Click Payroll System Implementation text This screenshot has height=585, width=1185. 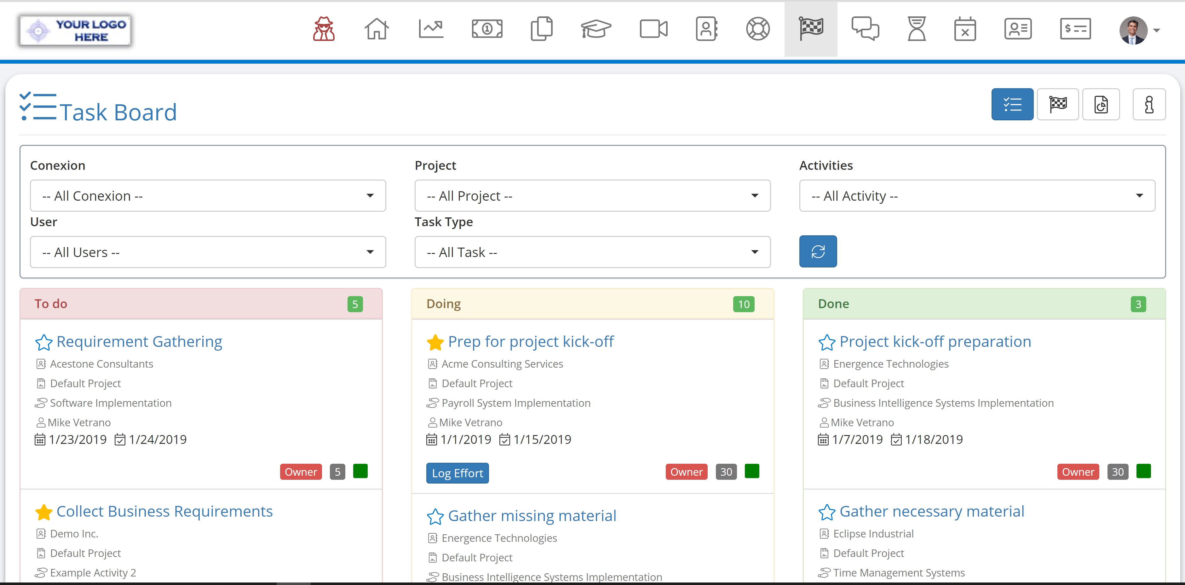click(516, 403)
